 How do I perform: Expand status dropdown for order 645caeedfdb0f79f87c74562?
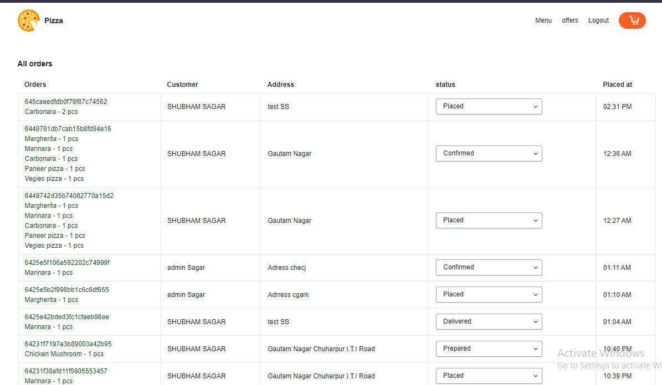(489, 106)
